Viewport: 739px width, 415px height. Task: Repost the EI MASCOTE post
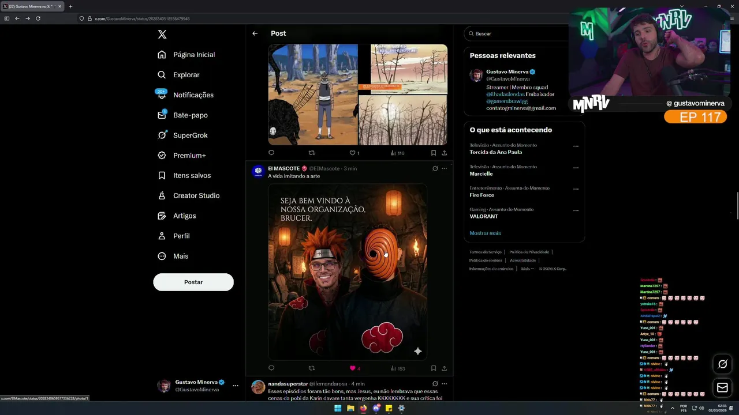(312, 368)
